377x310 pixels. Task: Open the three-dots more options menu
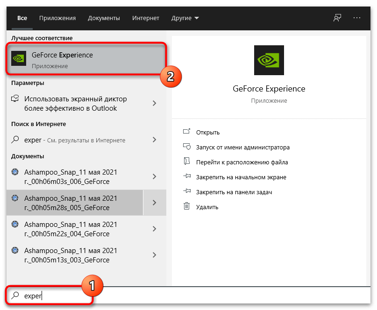coord(357,18)
